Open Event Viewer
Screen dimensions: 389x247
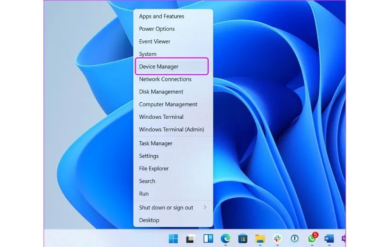(154, 42)
